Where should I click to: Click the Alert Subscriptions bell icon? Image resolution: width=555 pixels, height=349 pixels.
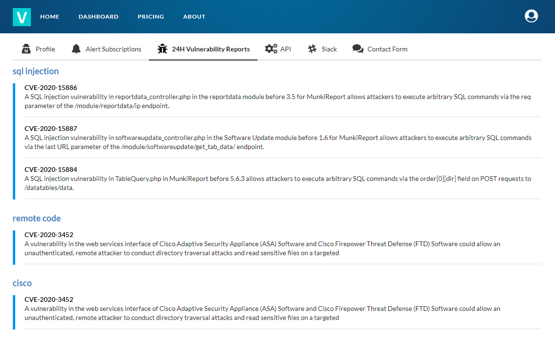[x=76, y=49]
